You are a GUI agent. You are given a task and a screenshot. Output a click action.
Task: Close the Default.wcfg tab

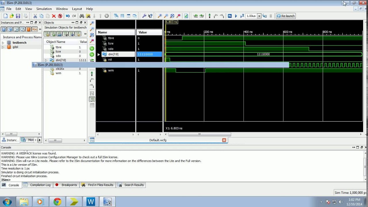224,140
